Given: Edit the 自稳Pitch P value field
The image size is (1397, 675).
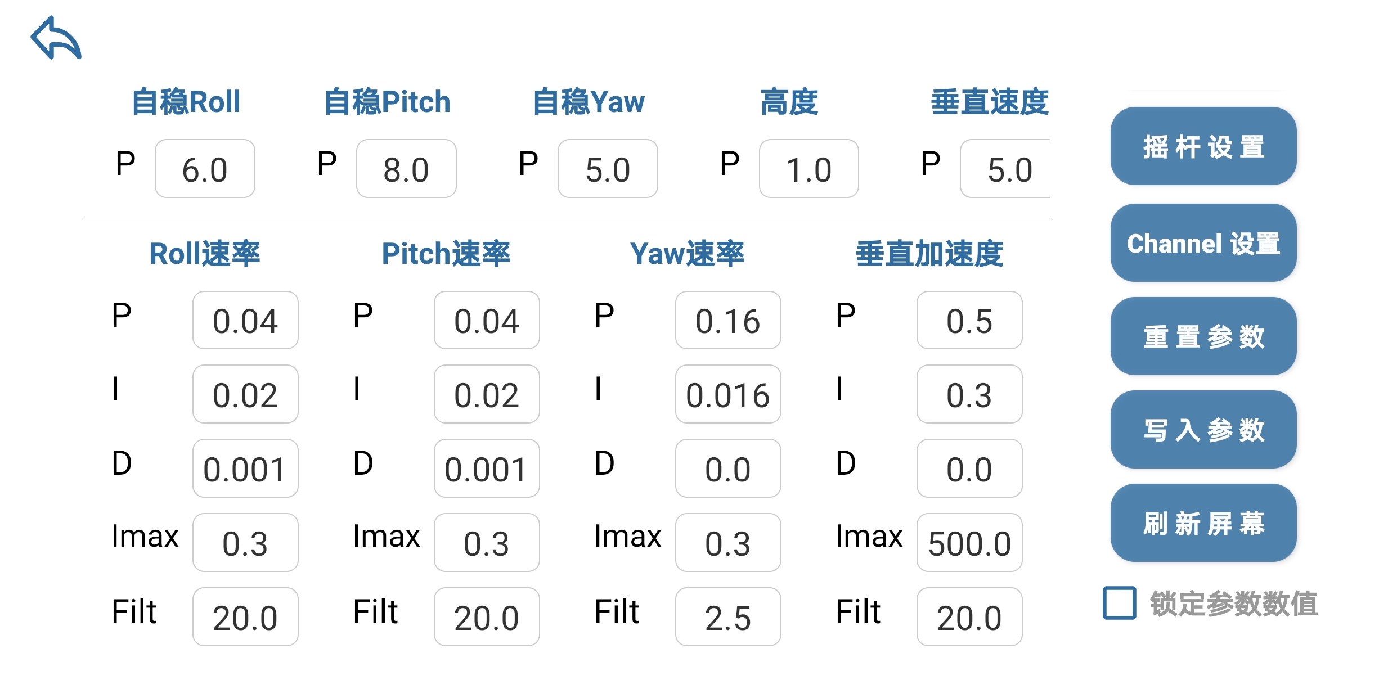Looking at the screenshot, I should point(406,169).
